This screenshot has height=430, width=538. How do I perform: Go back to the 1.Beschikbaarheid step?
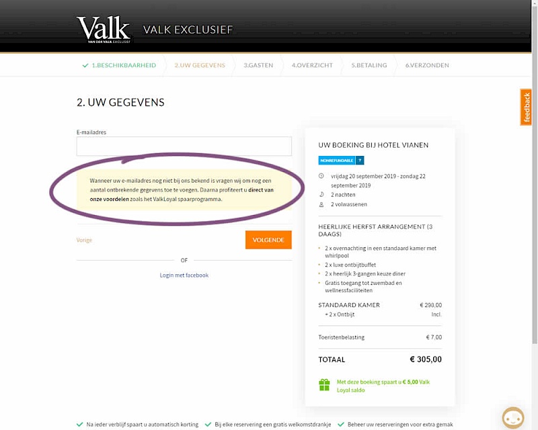click(x=124, y=65)
